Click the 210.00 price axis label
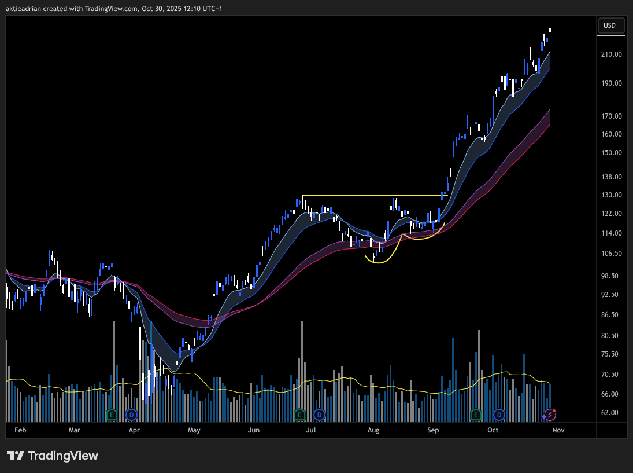 (610, 54)
